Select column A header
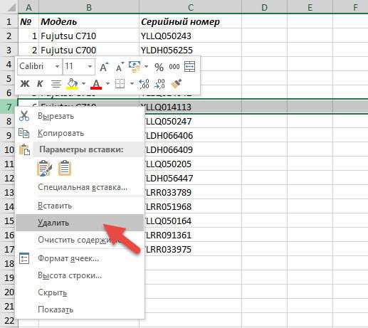368x328 pixels. coord(28,7)
